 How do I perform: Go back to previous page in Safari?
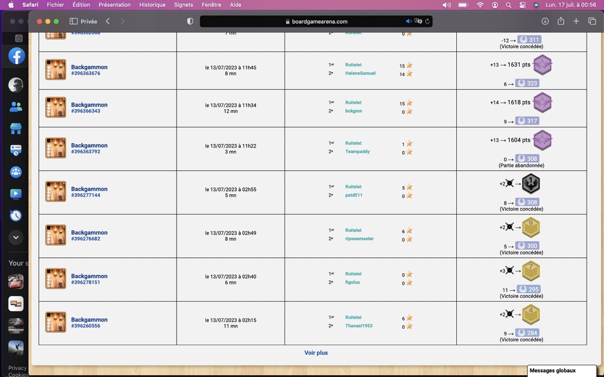click(108, 21)
